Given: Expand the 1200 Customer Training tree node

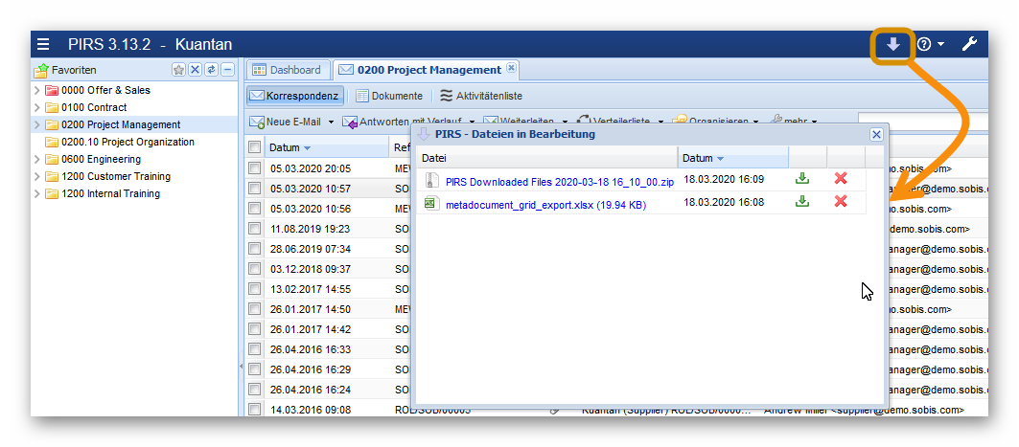Looking at the screenshot, I should click(37, 176).
